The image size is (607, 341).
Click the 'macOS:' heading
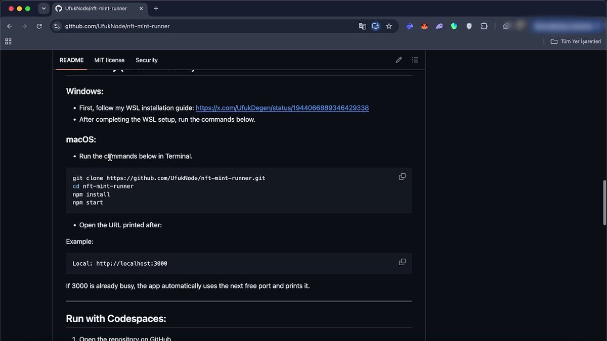81,139
